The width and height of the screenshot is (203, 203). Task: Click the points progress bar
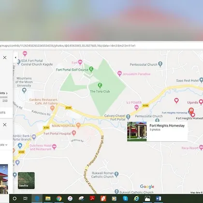[4, 97]
